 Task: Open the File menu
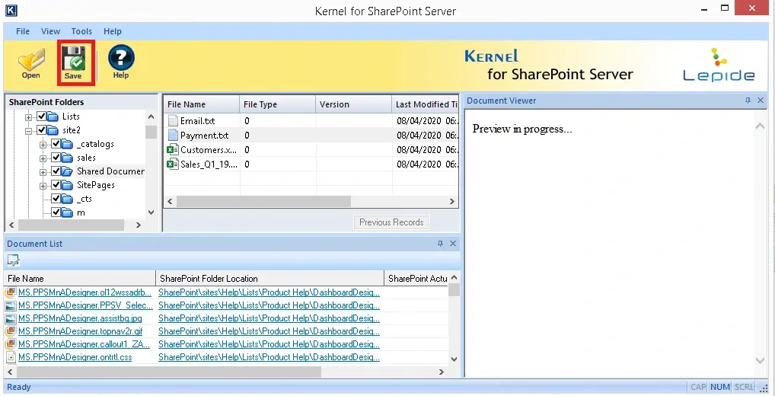pos(23,31)
